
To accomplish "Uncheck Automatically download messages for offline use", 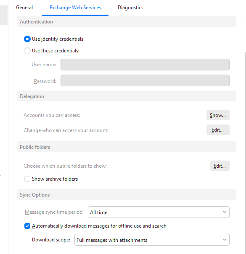I will (27, 226).
